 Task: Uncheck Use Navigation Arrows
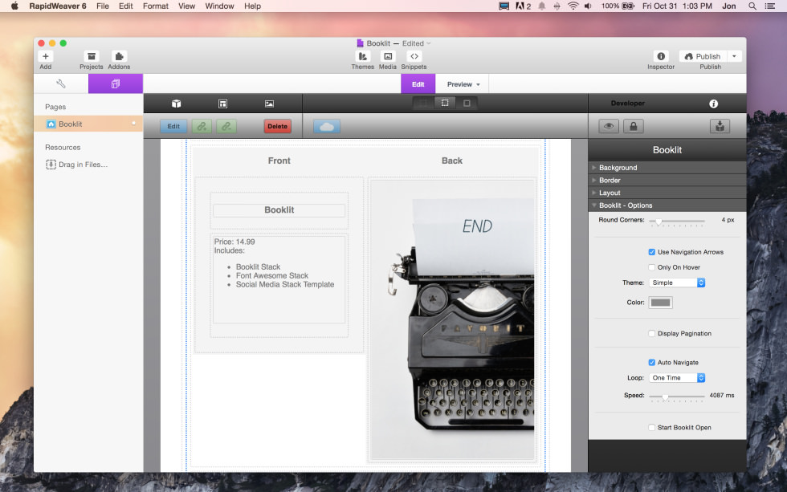click(x=651, y=252)
